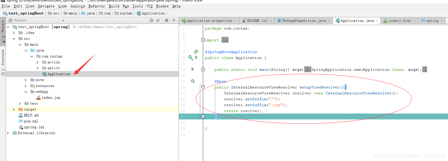The height and width of the screenshot is (161, 448).
Task: Click the ruolan breadcrumb
Action: click(124, 13)
